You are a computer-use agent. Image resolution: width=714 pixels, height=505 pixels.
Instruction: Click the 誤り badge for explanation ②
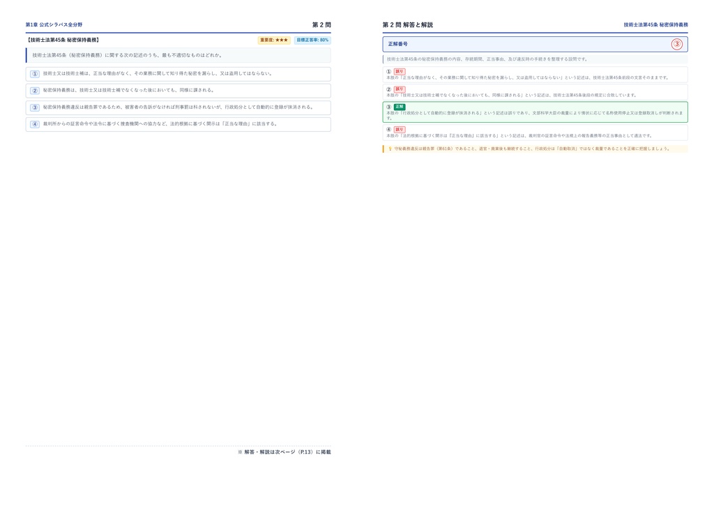(400, 89)
